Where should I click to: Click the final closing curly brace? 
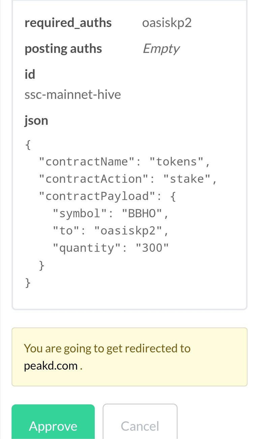(x=28, y=282)
